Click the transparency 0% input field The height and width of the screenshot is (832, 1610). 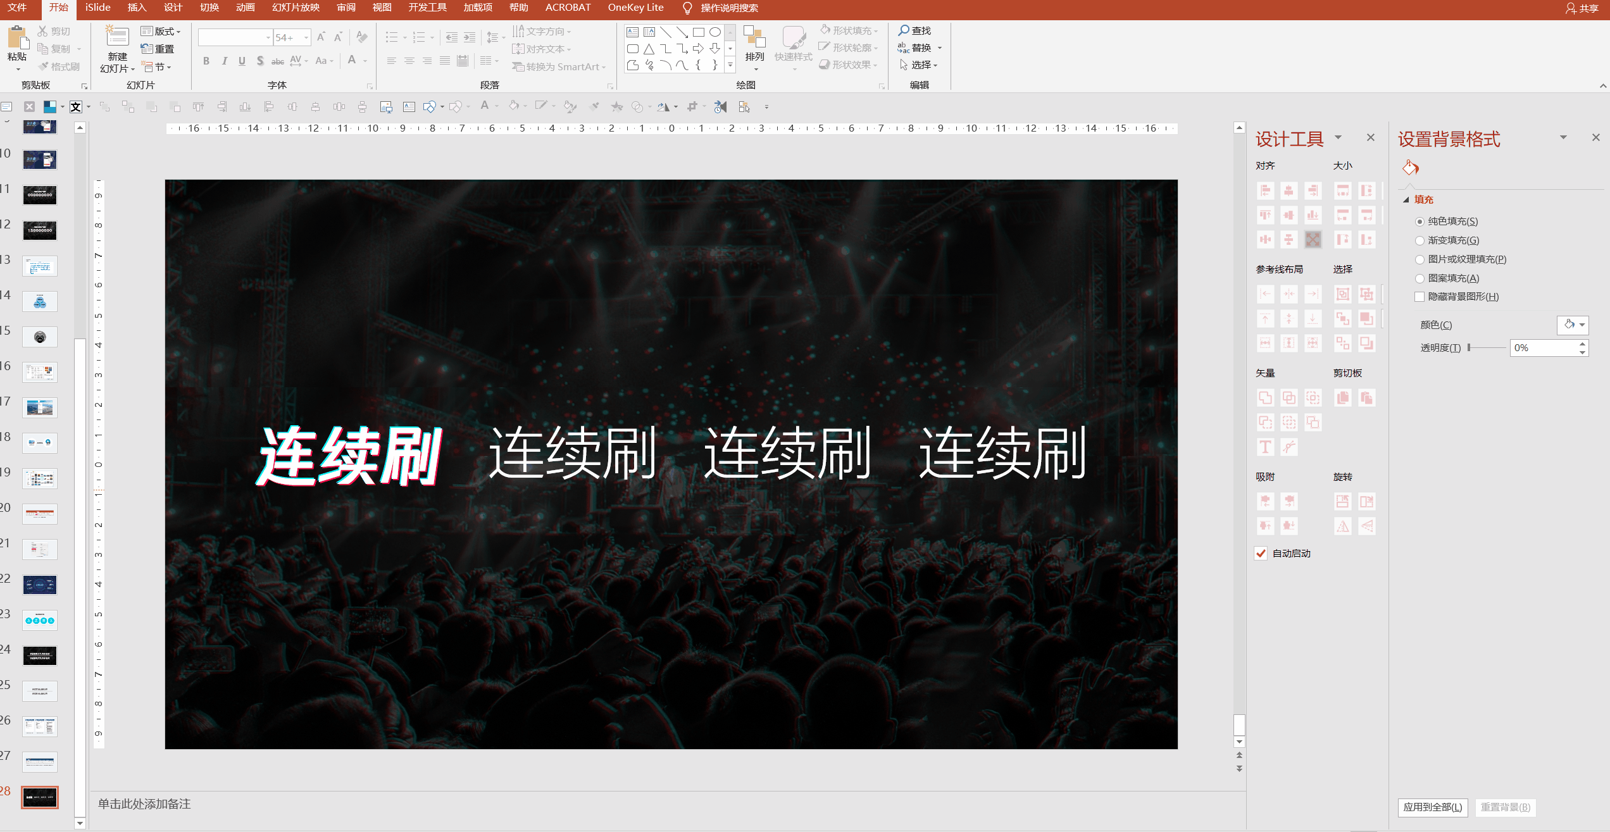(1544, 348)
